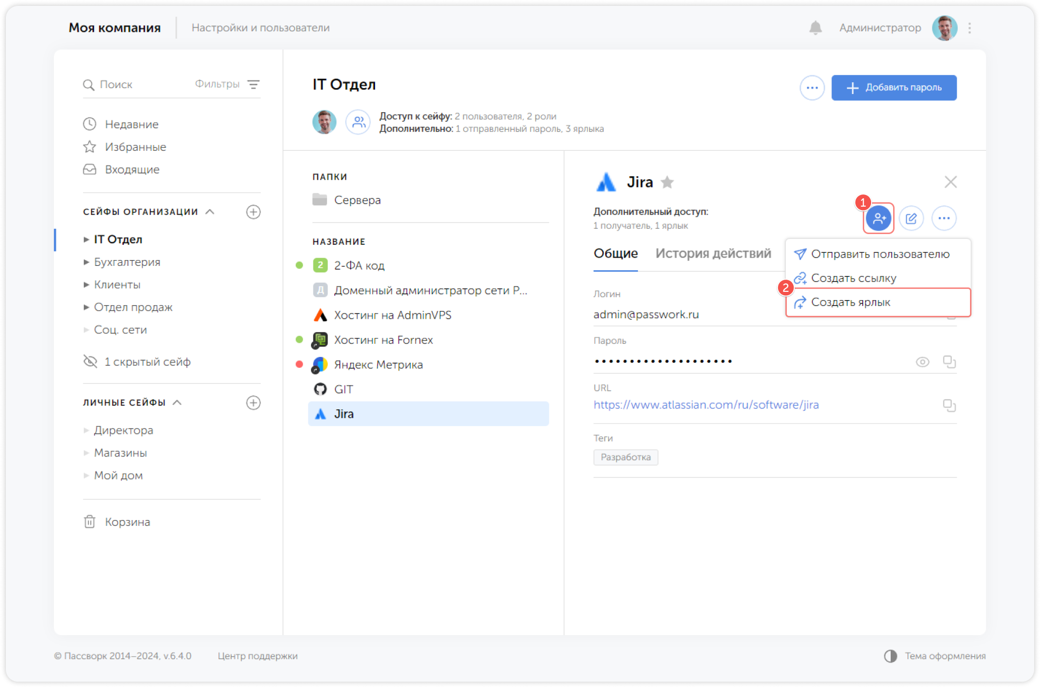
Task: Click the Разработка tag chip
Action: (x=625, y=457)
